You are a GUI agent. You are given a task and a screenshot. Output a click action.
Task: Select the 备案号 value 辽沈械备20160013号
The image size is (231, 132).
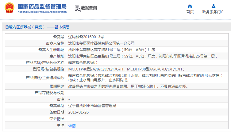[86, 37]
